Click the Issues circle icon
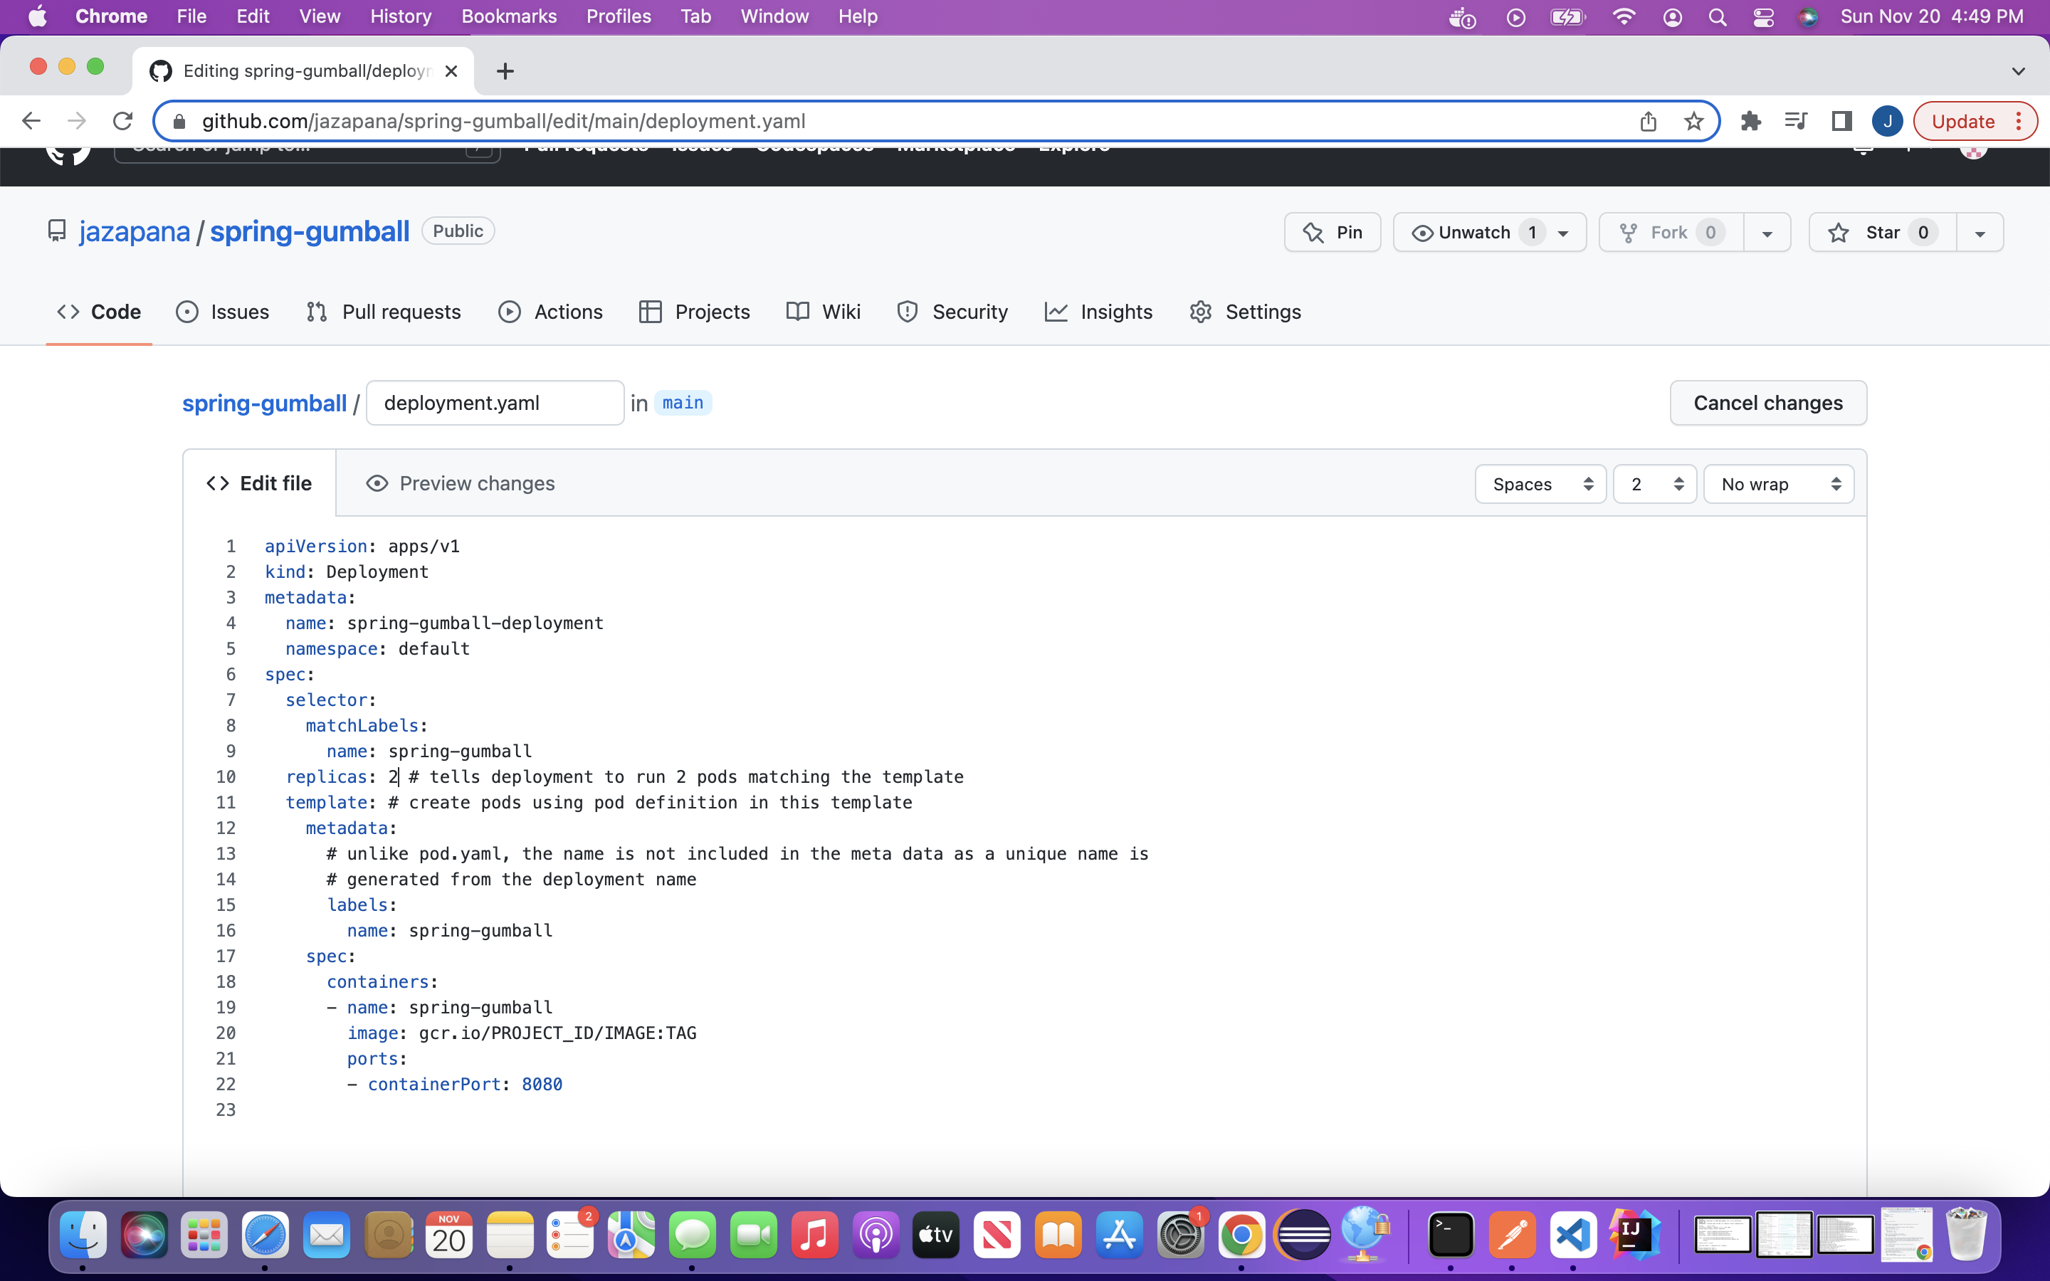Image resolution: width=2050 pixels, height=1281 pixels. (x=186, y=312)
